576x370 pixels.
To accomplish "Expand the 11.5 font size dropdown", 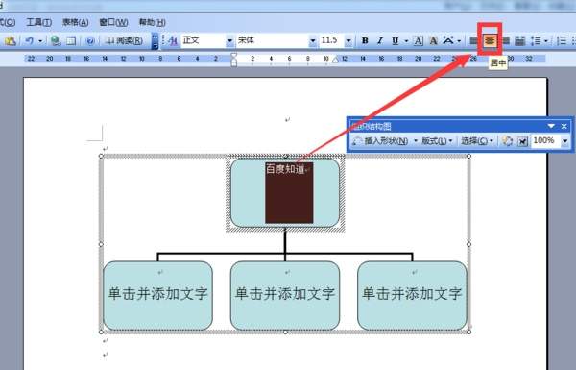I will coord(348,40).
